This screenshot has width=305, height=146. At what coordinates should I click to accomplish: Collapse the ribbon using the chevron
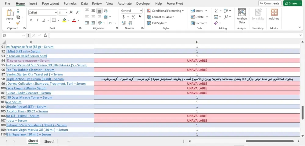(300, 27)
